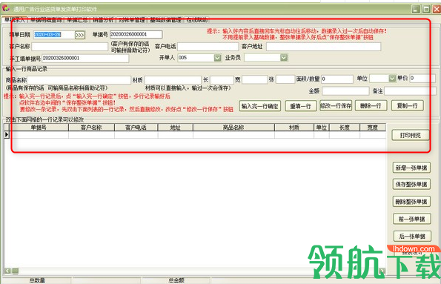Click the 面积/数量 input field

point(337,79)
